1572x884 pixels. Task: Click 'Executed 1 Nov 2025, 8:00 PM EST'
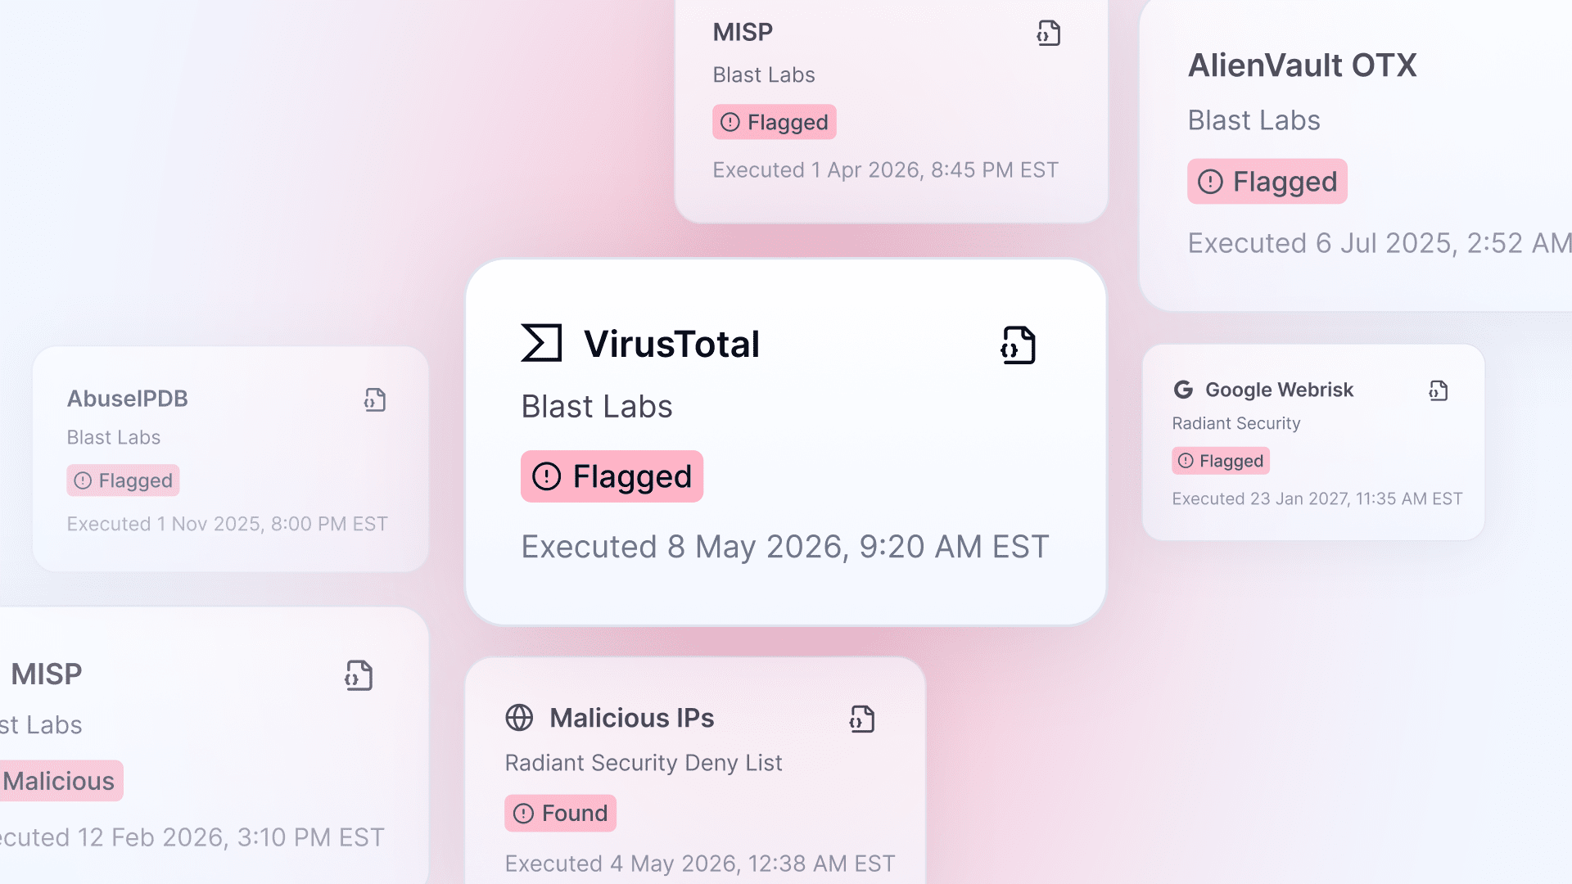pos(227,524)
